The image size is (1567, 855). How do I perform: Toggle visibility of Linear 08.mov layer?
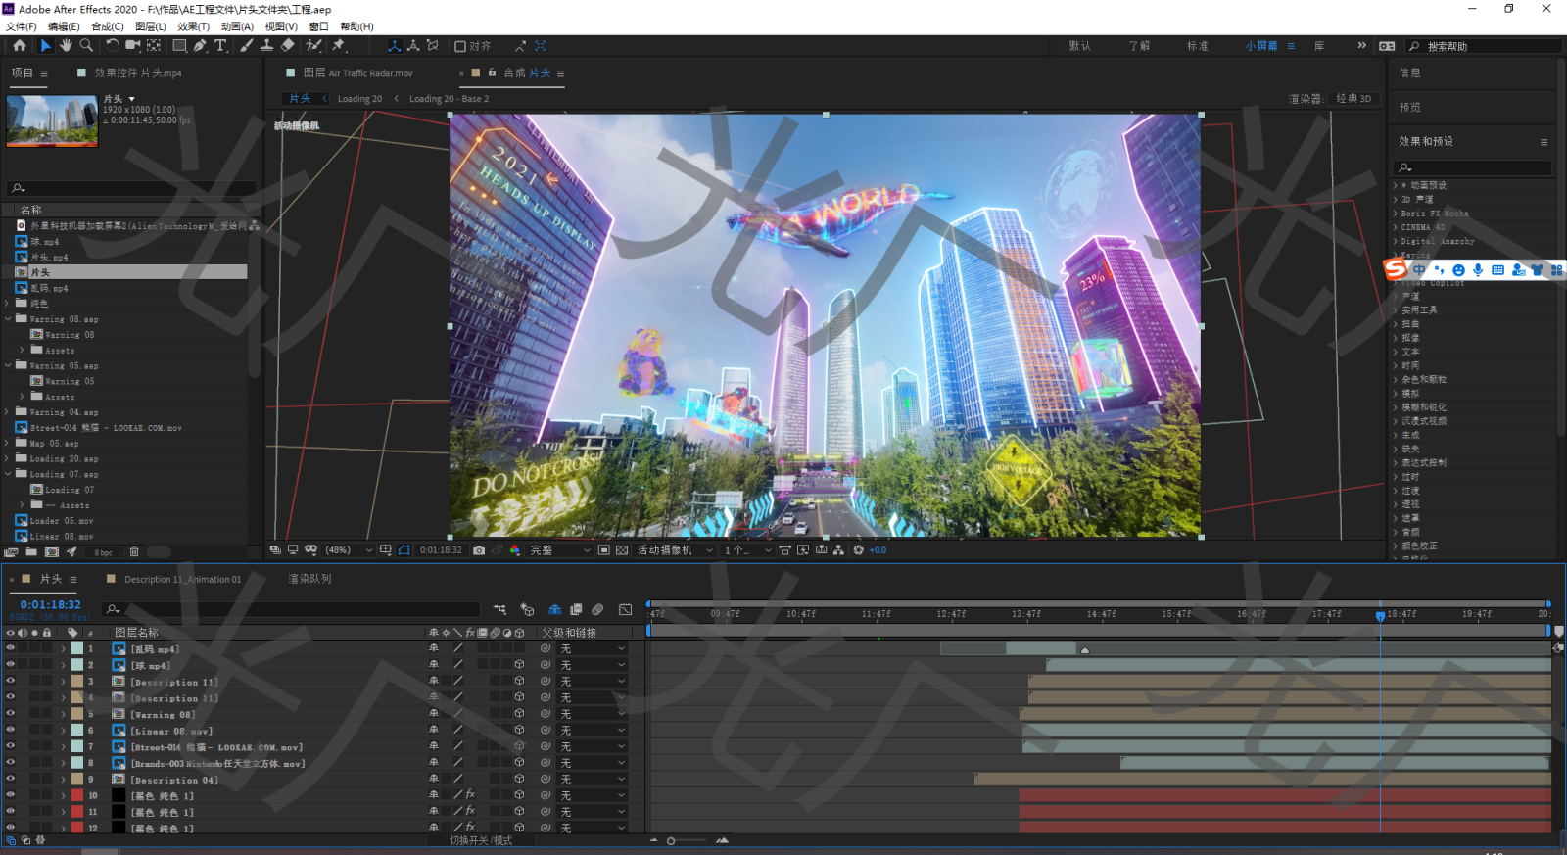[11, 730]
